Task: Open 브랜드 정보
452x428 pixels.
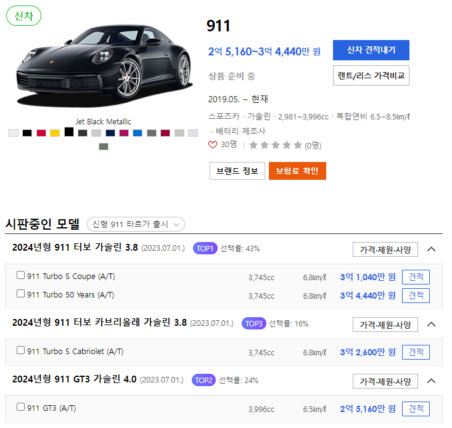Action: click(x=237, y=171)
